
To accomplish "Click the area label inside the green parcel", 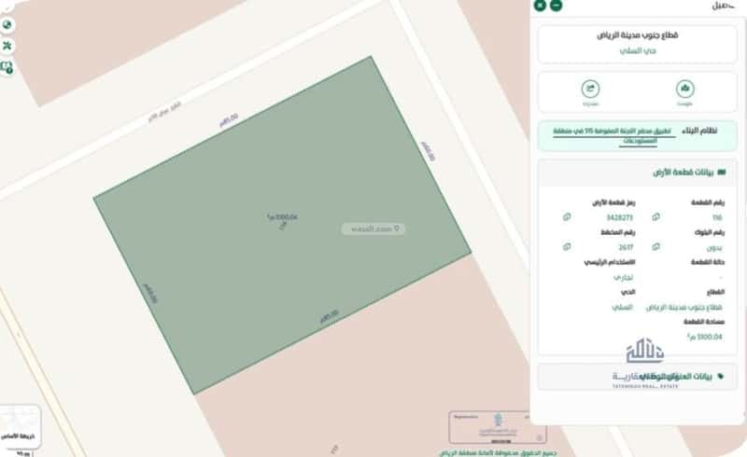I will [x=282, y=217].
